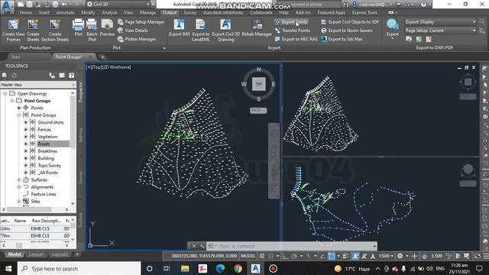Screen dimensions: 489x275
Task: Collapse the Open Drawings tree node
Action: (x=5, y=93)
